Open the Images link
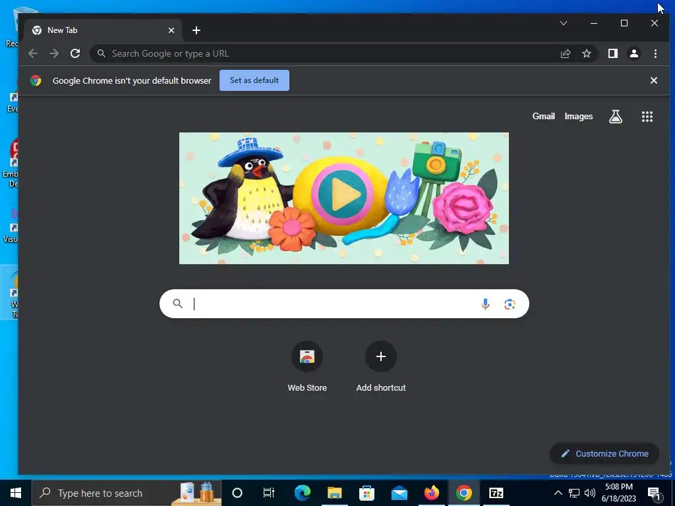 click(579, 116)
